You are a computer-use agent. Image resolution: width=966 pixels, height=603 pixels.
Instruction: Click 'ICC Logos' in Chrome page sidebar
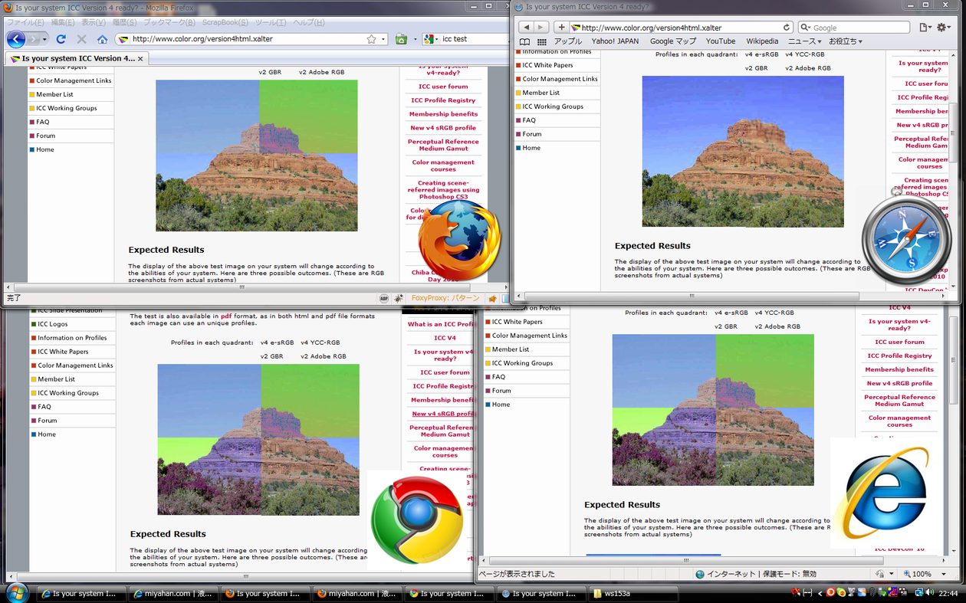pos(53,324)
